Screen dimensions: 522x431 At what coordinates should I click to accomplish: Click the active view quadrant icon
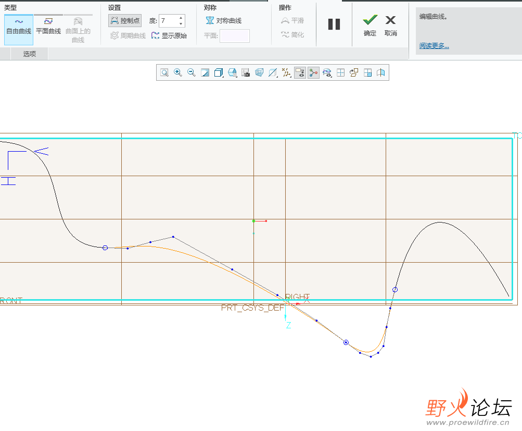point(367,72)
